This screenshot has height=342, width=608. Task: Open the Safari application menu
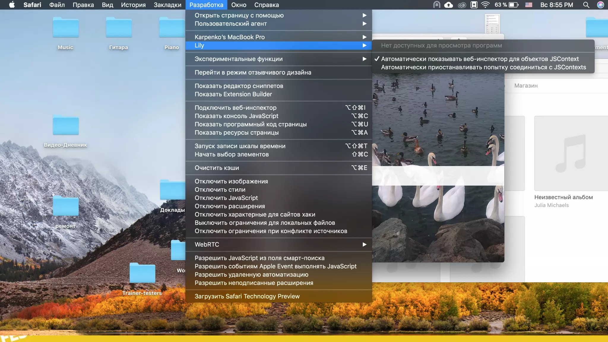(32, 5)
